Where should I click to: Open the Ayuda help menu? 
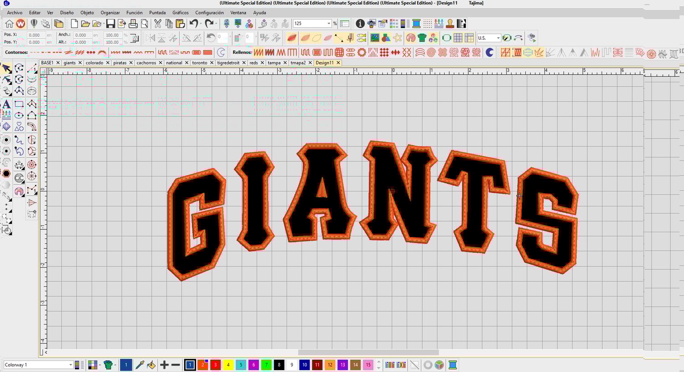tap(259, 13)
